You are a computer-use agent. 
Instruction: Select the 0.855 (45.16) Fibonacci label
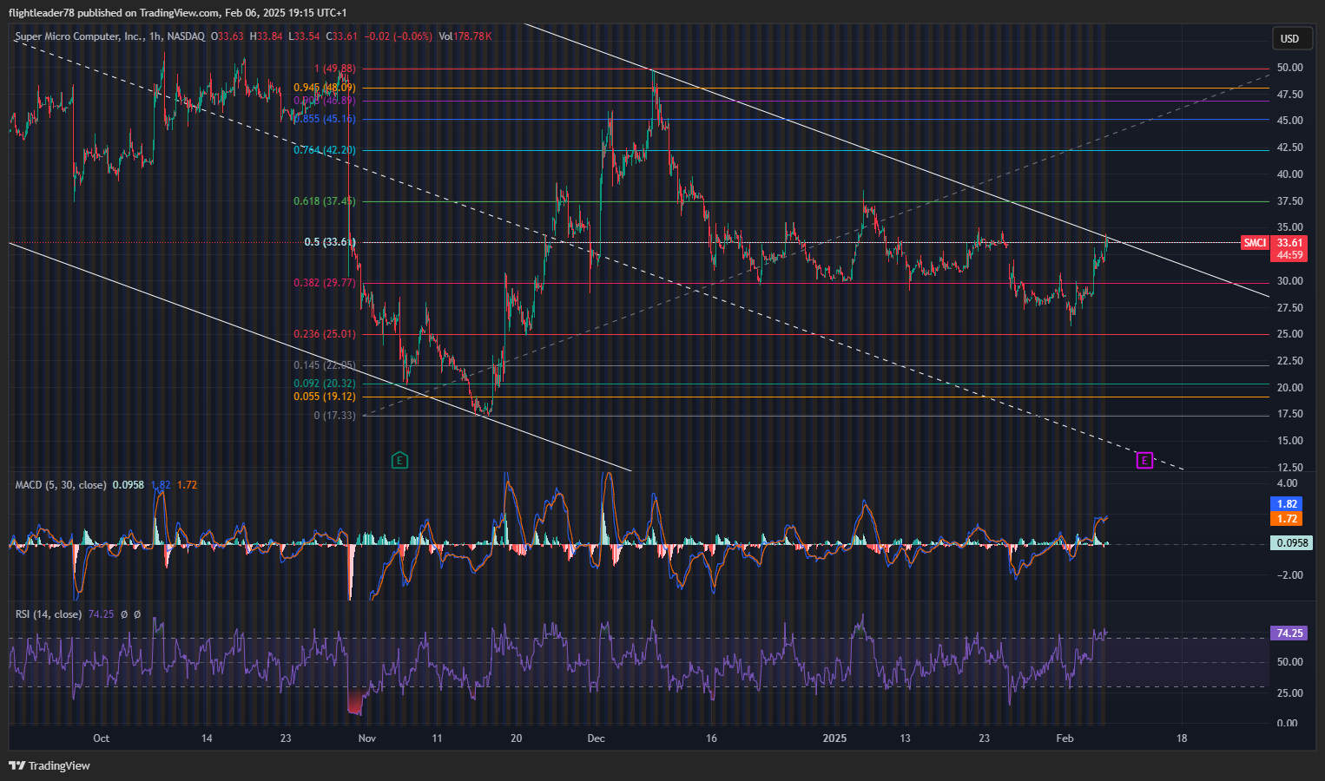pos(325,119)
